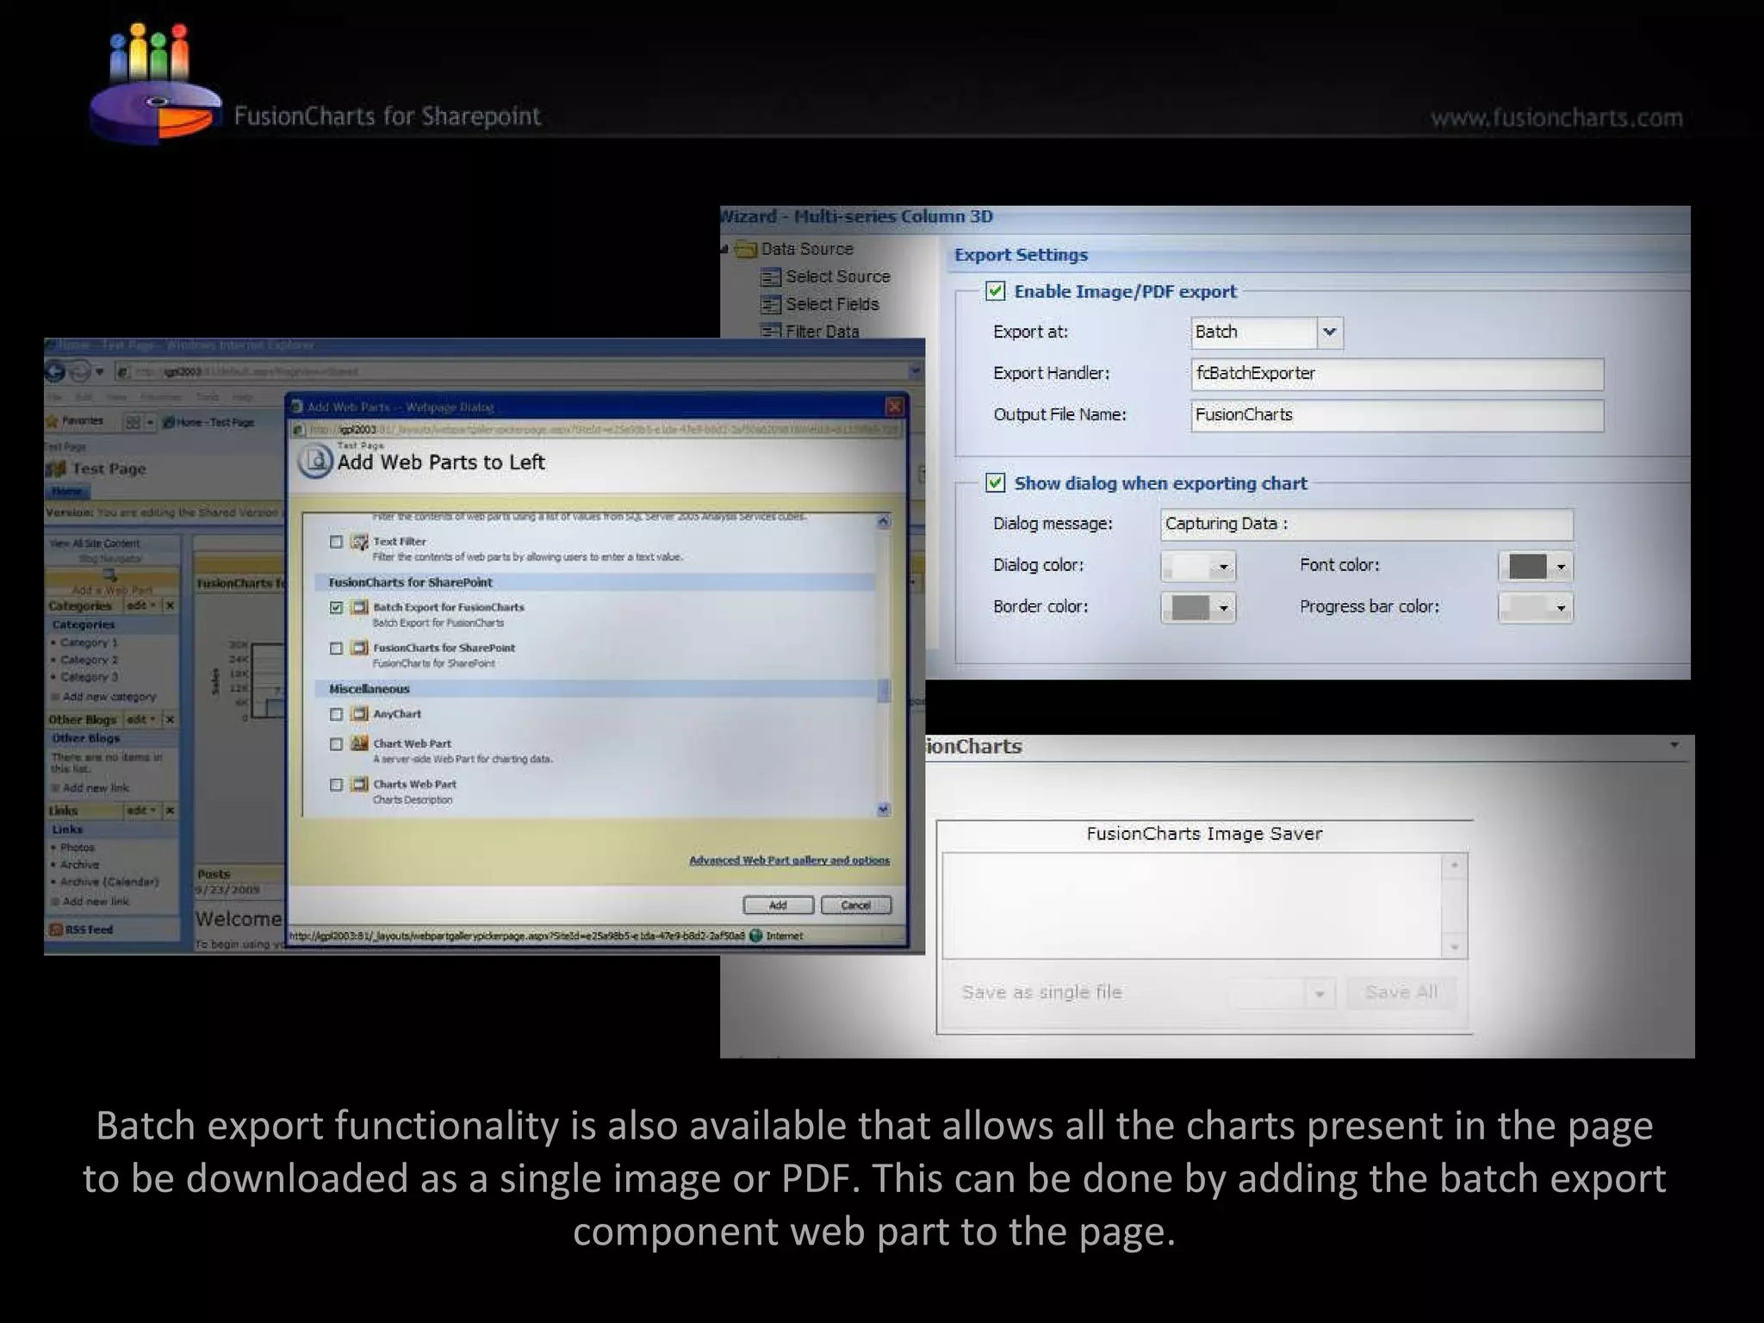The height and width of the screenshot is (1323, 1764).
Task: Click the AnyChart web part icon
Action: tap(360, 714)
